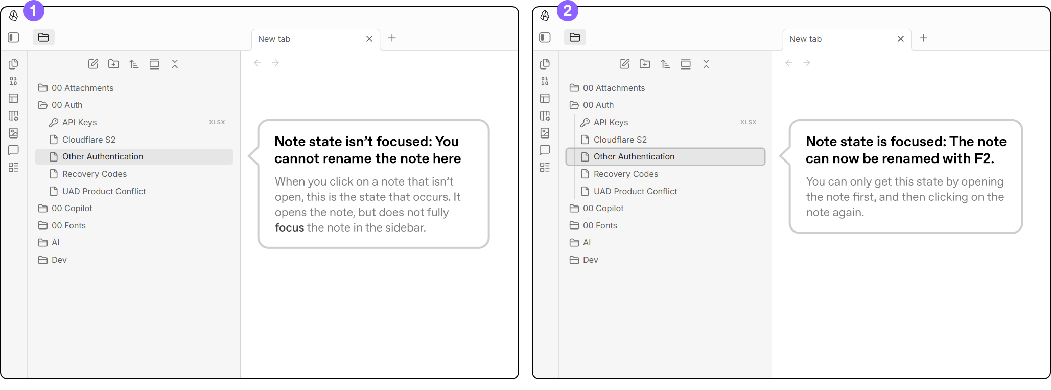Expand the 00 Copilot folder in screenshot 2

[603, 208]
